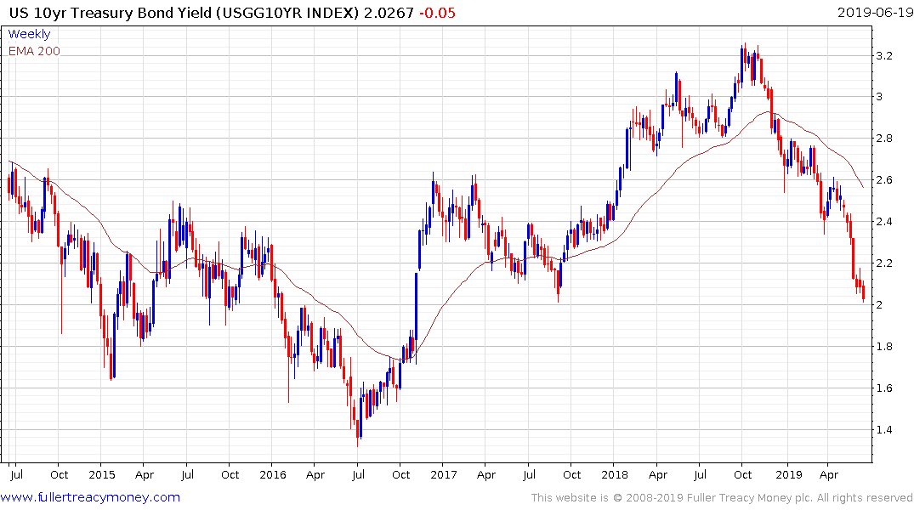Click the 1.4 y-axis label

pyautogui.click(x=884, y=430)
